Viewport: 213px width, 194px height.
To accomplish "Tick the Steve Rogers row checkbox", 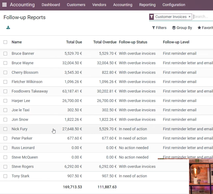I will [5, 167].
